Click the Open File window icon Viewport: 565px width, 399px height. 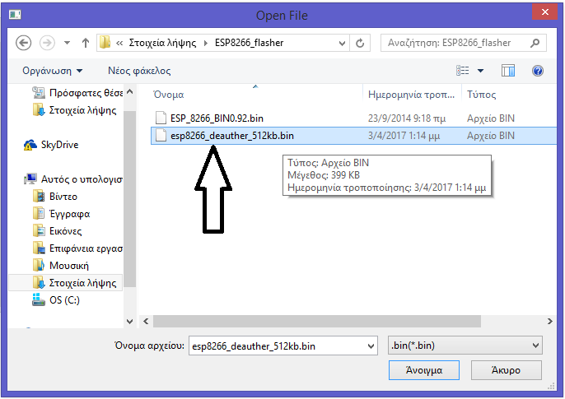click(x=15, y=14)
